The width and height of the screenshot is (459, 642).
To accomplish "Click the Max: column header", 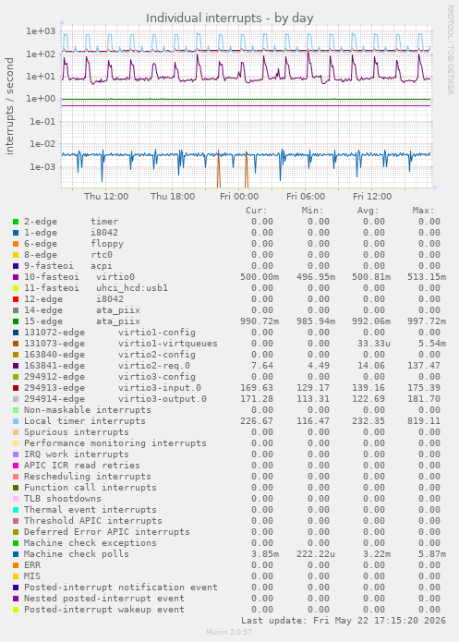I will [x=423, y=211].
